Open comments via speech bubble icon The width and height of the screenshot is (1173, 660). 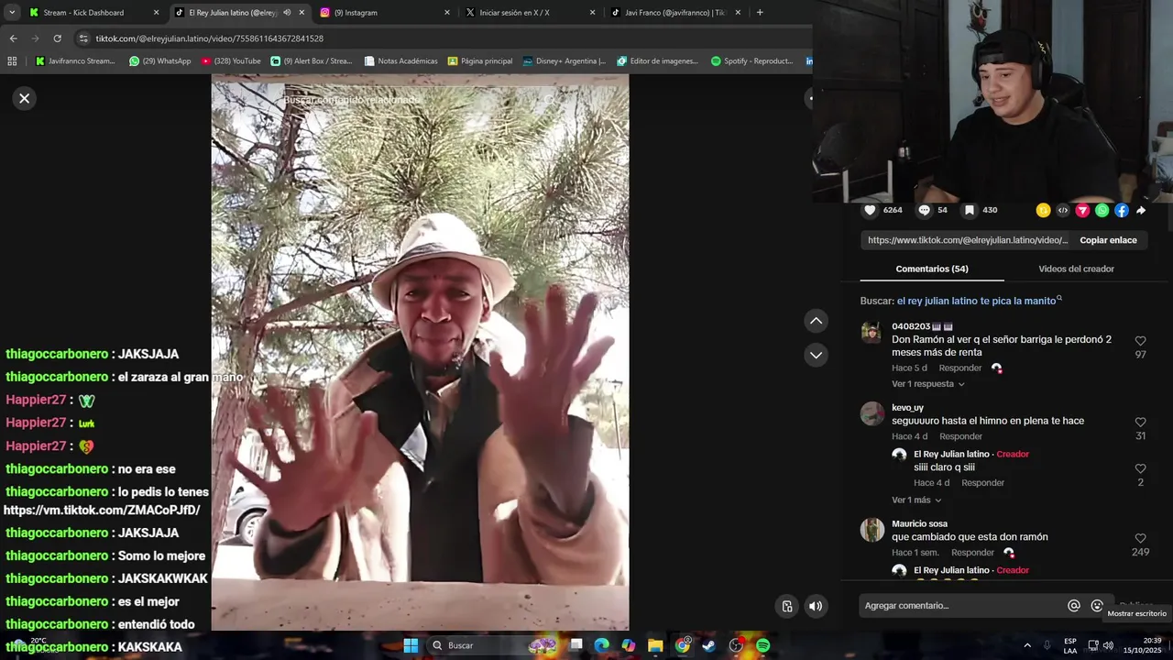924,210
